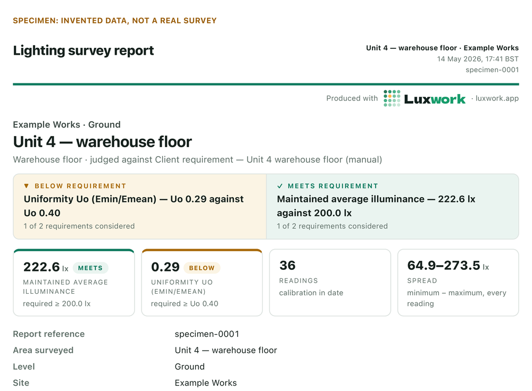Click the below requirement triangle icon
532x391 pixels.
point(27,186)
